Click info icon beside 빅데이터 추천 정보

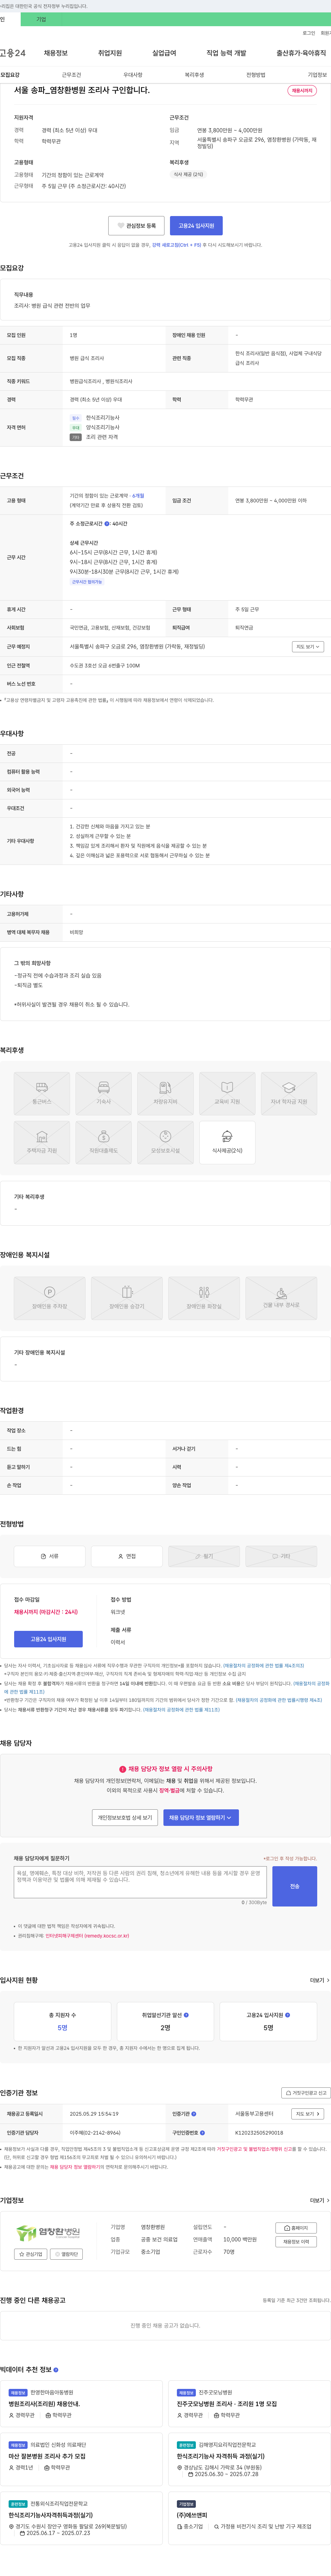[56, 2370]
